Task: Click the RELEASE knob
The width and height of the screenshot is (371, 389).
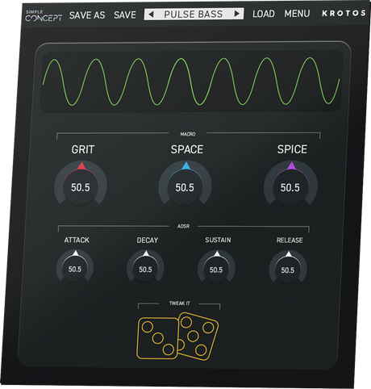Action: click(288, 267)
